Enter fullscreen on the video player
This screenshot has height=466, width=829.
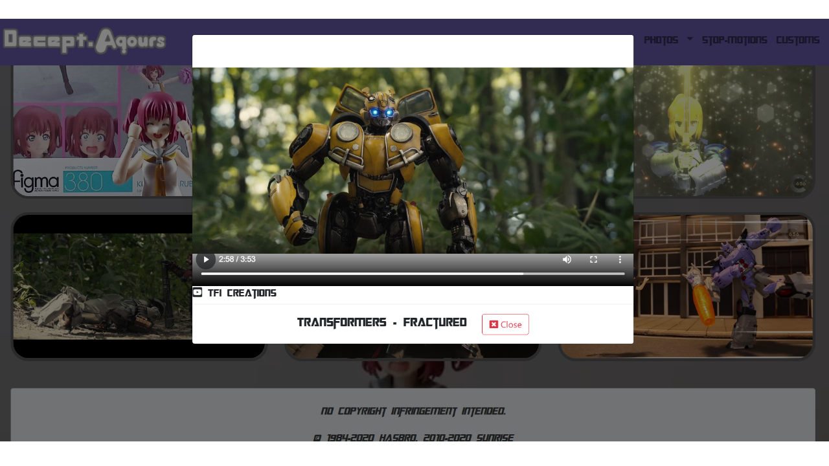click(x=593, y=260)
